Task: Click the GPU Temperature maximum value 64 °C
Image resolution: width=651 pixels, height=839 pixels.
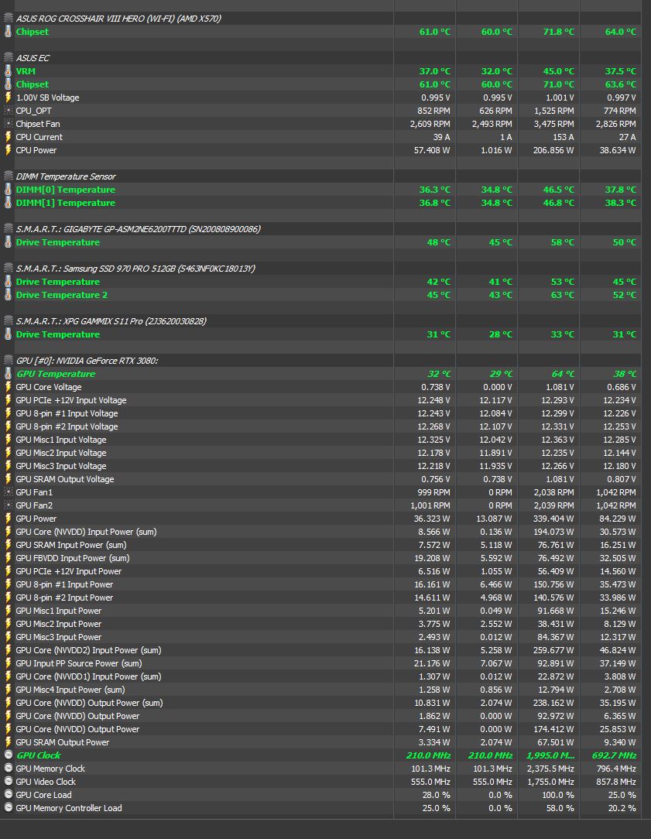Action: [x=563, y=374]
